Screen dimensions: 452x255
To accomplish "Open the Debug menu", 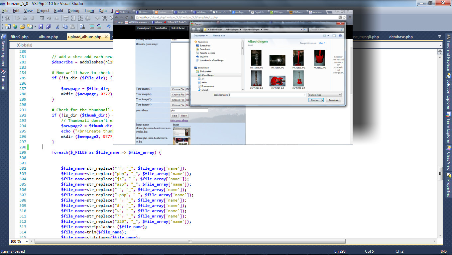I will 73,11.
